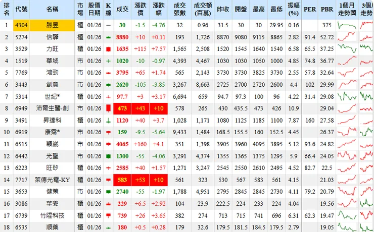Open stock link 世紀*
This screenshot has width=374, height=232.
coord(52,97)
